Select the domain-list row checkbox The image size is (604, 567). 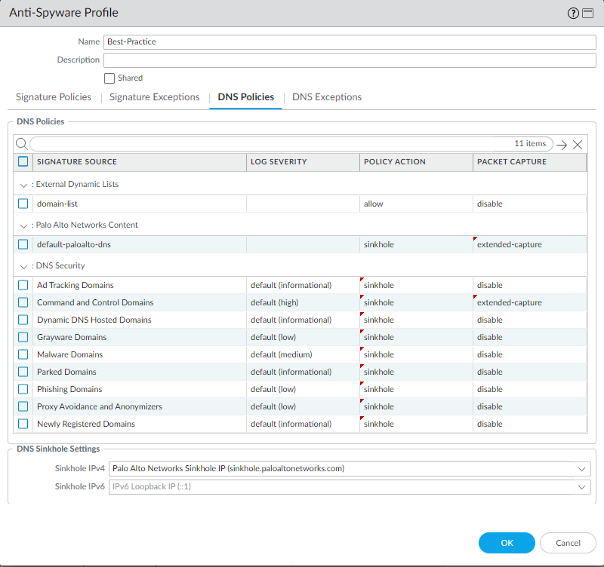23,204
